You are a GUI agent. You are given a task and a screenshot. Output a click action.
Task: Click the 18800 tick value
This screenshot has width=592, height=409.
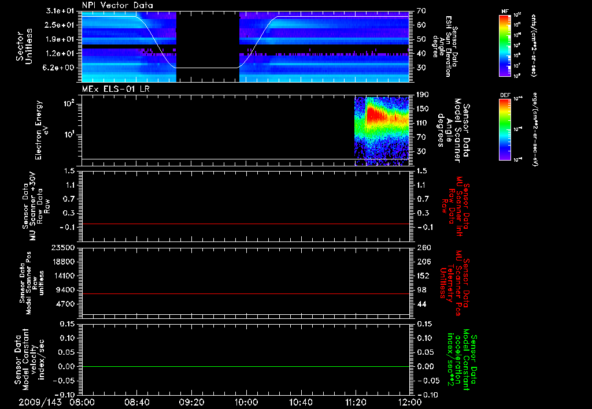[x=63, y=262]
